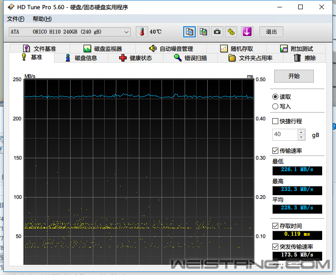Click the 173.5 MB/s burst rate value

(297, 256)
